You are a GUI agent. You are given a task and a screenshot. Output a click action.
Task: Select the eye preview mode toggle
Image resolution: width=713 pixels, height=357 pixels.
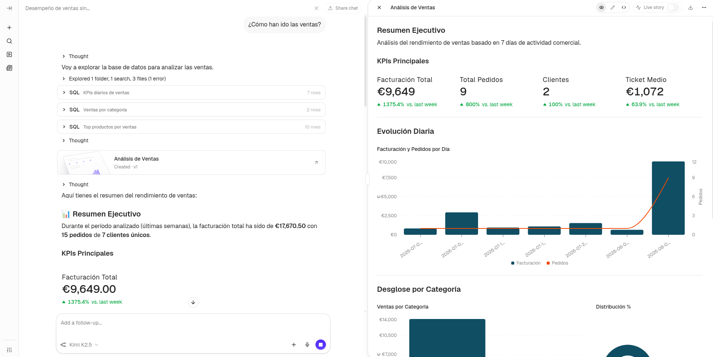click(602, 7)
